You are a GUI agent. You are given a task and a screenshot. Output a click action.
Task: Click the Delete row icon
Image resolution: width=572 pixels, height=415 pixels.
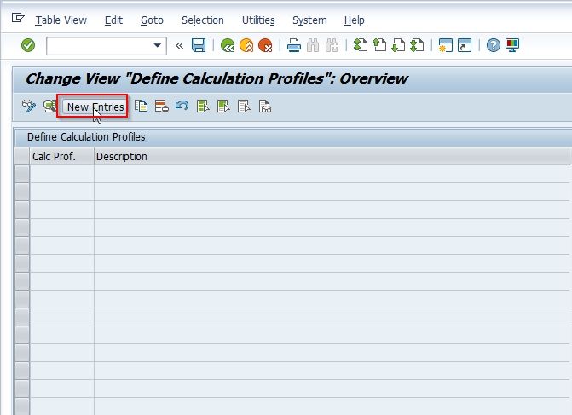(x=162, y=107)
